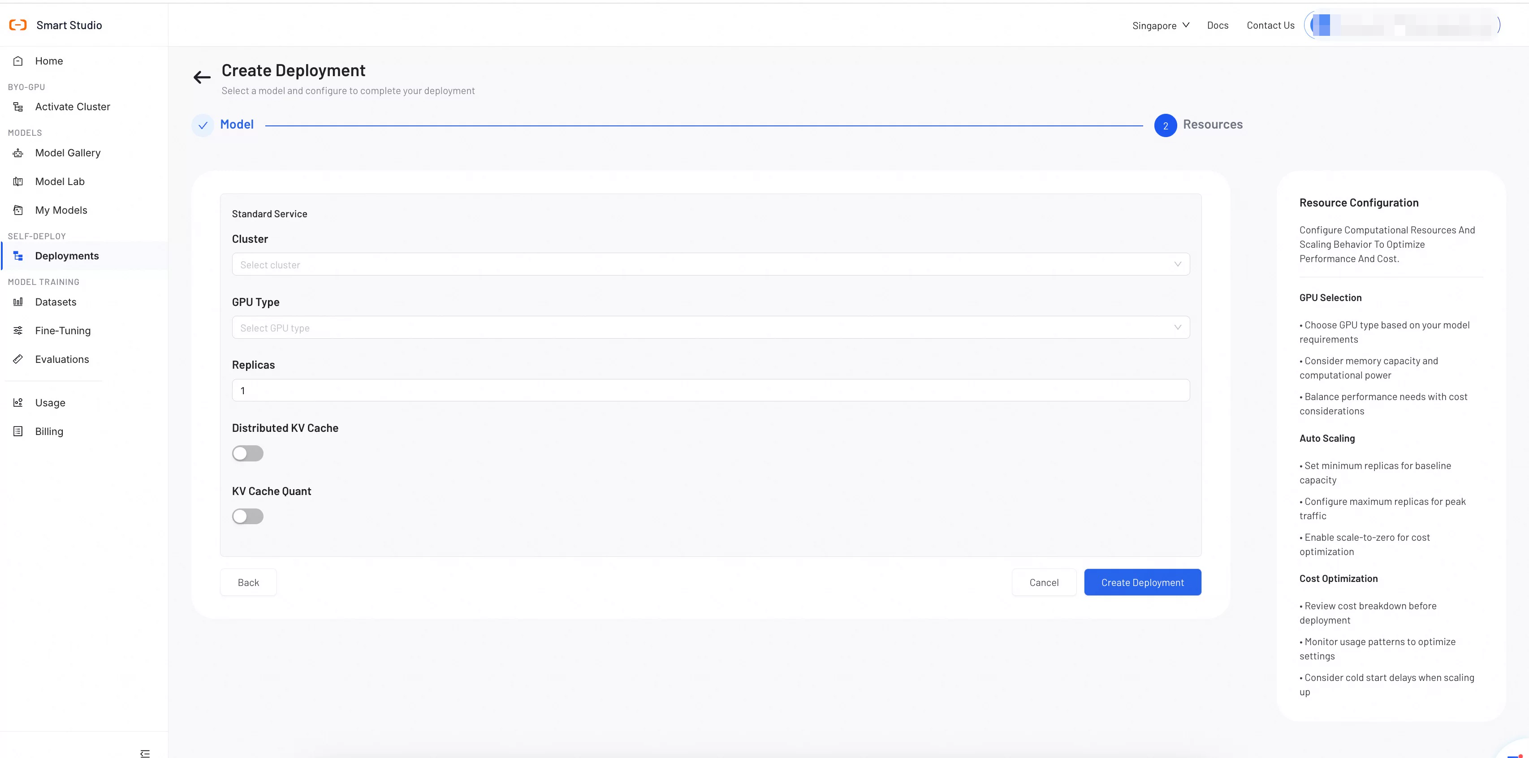The image size is (1529, 758).
Task: Click the step 2 Resources circle
Action: (x=1165, y=125)
